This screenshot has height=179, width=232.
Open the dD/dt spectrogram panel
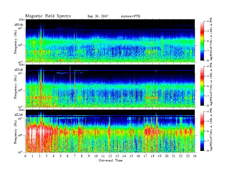[110, 86]
